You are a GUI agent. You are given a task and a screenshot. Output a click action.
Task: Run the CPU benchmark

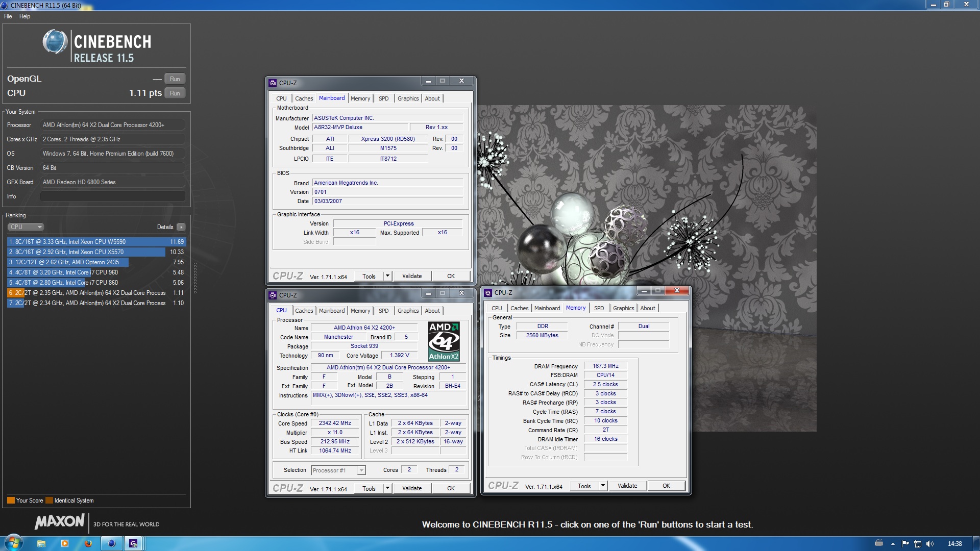click(175, 93)
